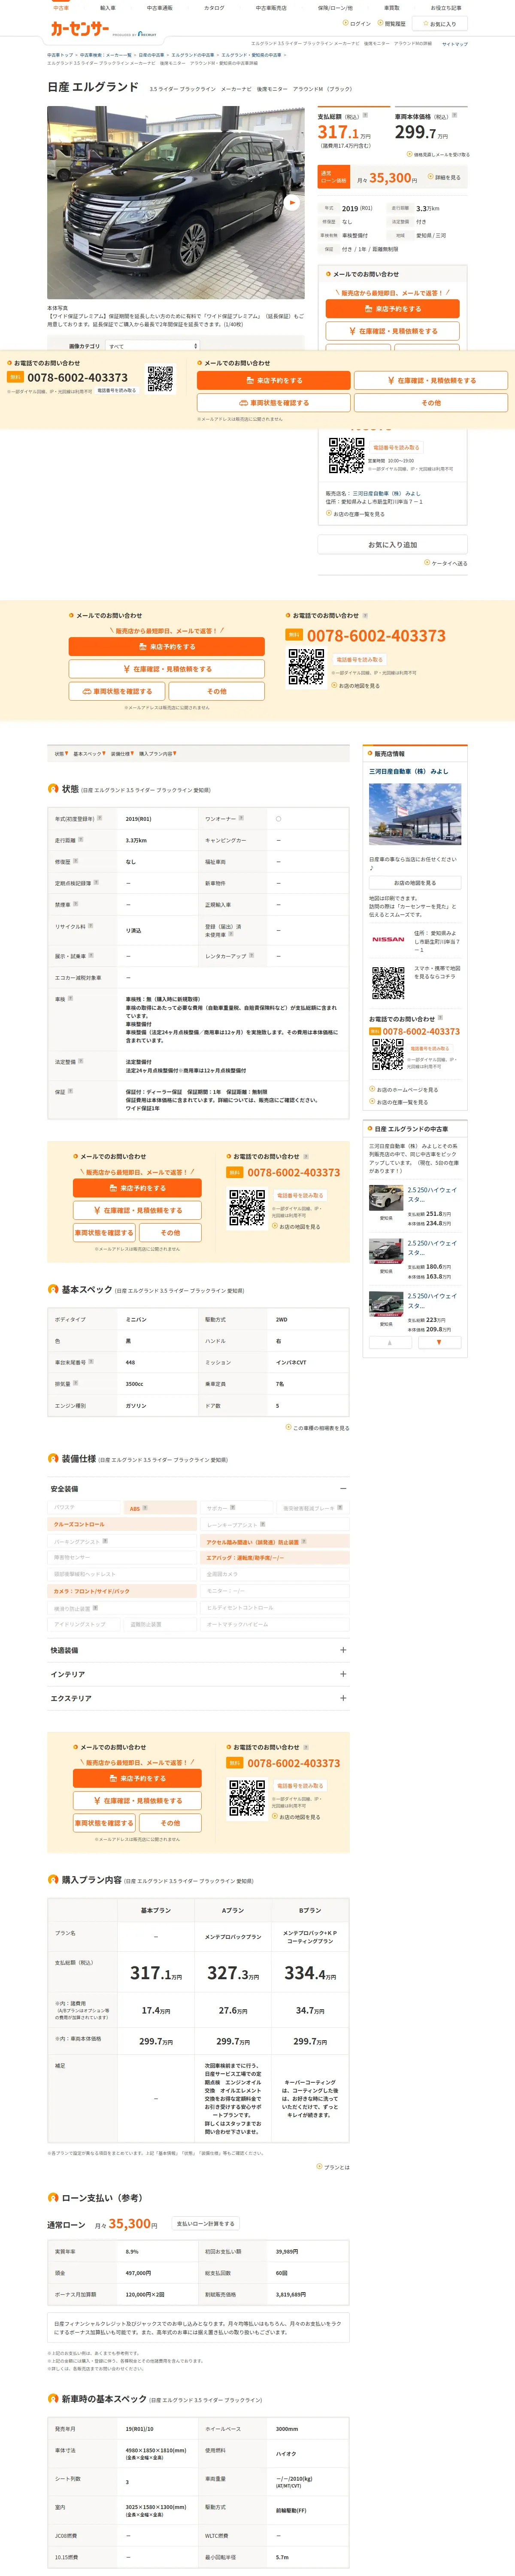Click the help icon next to 排気量
Image resolution: width=515 pixels, height=2576 pixels.
(x=75, y=1383)
